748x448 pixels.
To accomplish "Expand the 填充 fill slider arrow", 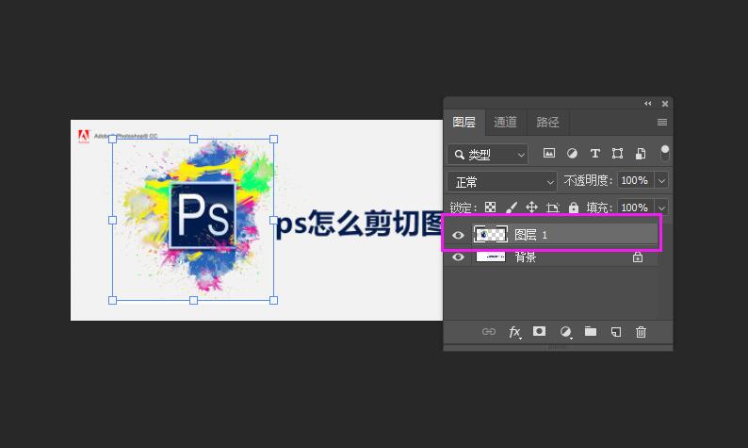I will 661,207.
